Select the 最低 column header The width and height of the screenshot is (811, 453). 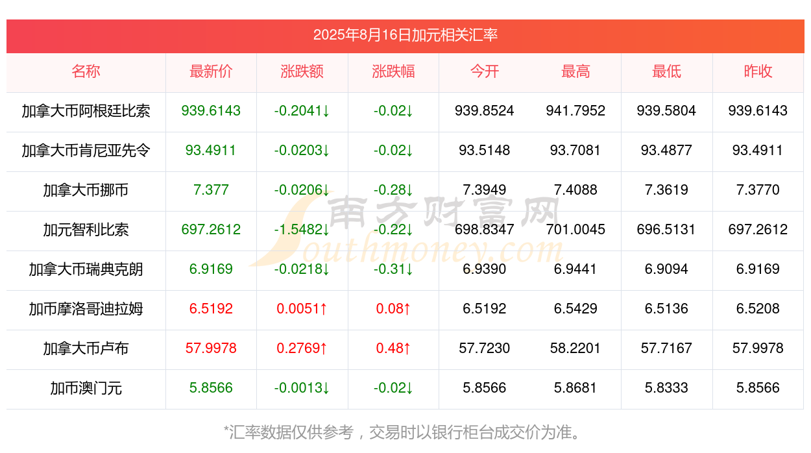667,71
